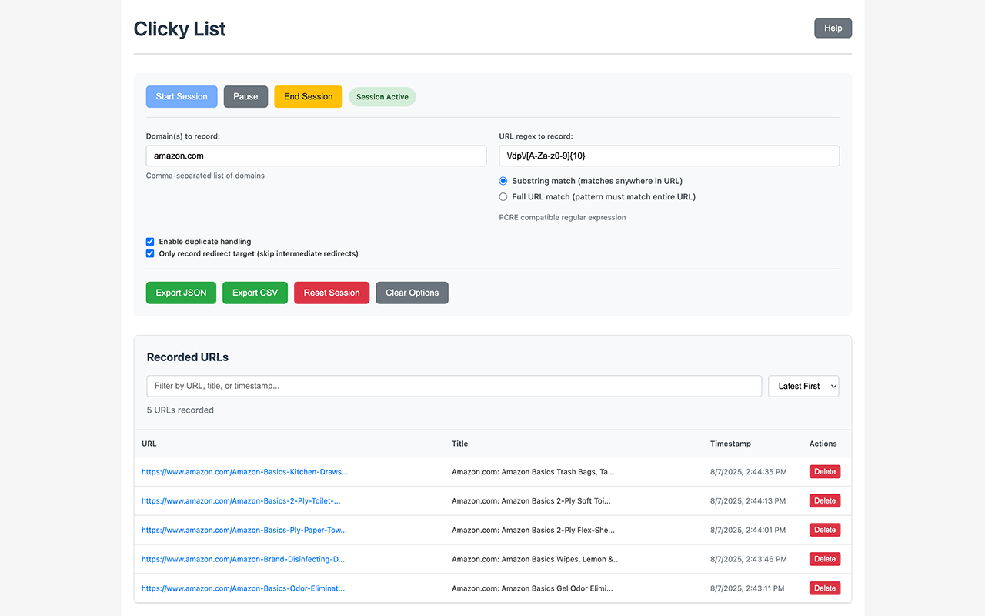Click timestamp 8/7/2025, 2:43:46 PM
This screenshot has height=616, width=985.
748,560
